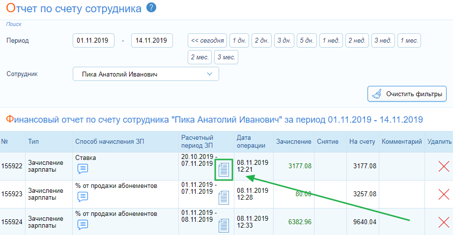Image resolution: width=453 pixels, height=235 pixels.
Task: Delete operation 155924 with red cross
Action: [x=444, y=222]
